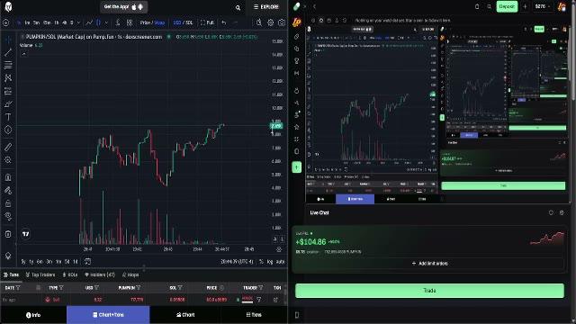
Task: Open the DATE column filter
Action: [x=18, y=288]
